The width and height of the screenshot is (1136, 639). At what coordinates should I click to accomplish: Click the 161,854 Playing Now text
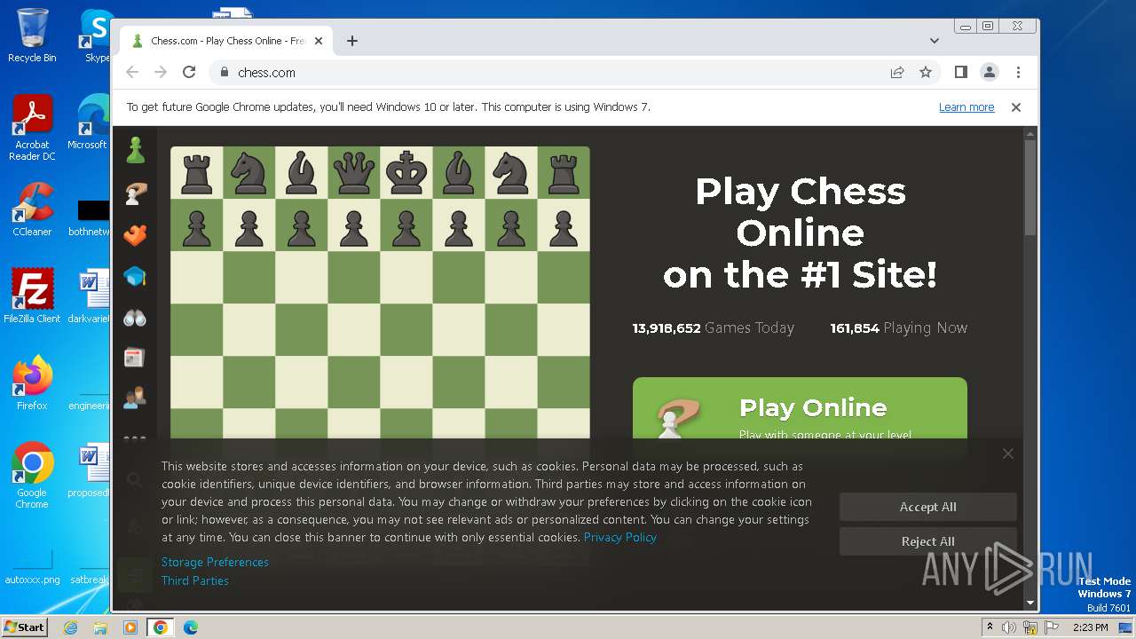point(898,328)
